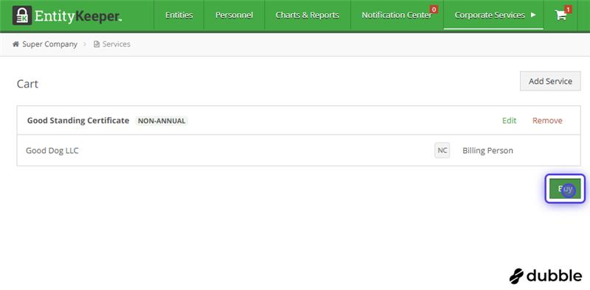
Task: Click the Add Service button
Action: [550, 81]
